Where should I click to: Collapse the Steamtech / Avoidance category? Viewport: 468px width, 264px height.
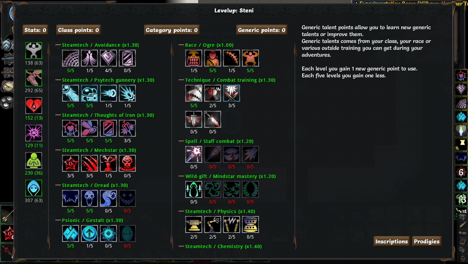pyautogui.click(x=100, y=45)
